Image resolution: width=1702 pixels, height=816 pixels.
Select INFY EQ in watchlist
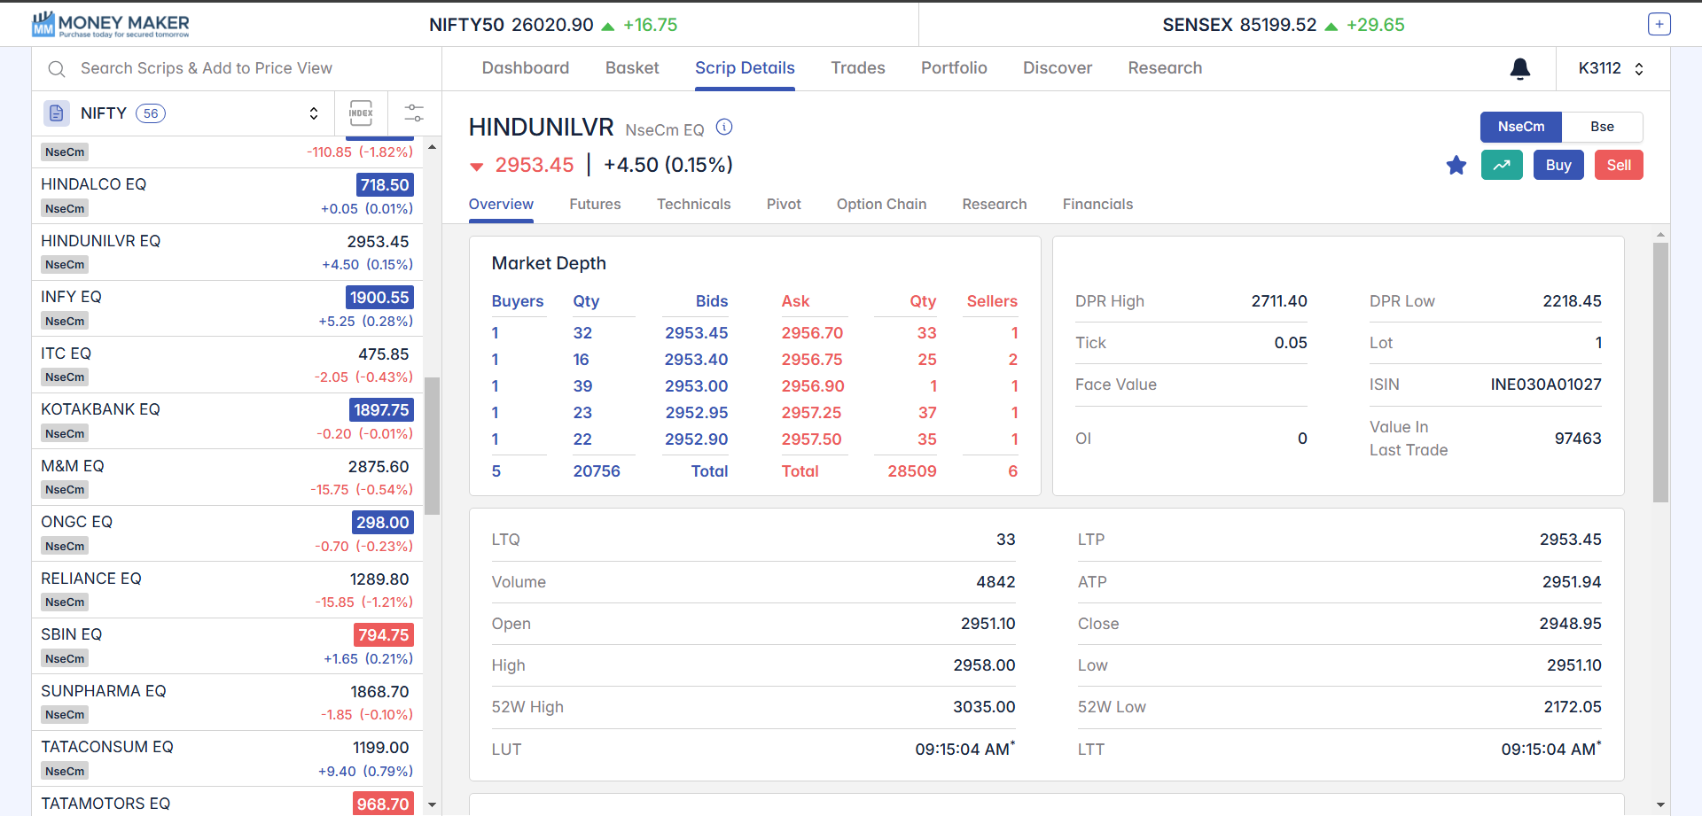227,308
